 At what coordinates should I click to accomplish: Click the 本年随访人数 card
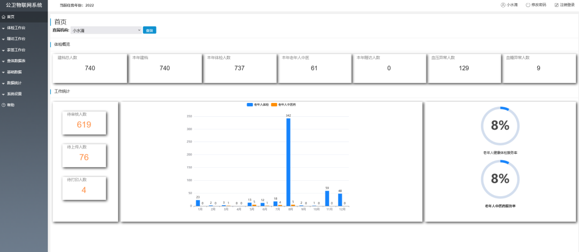(x=389, y=68)
